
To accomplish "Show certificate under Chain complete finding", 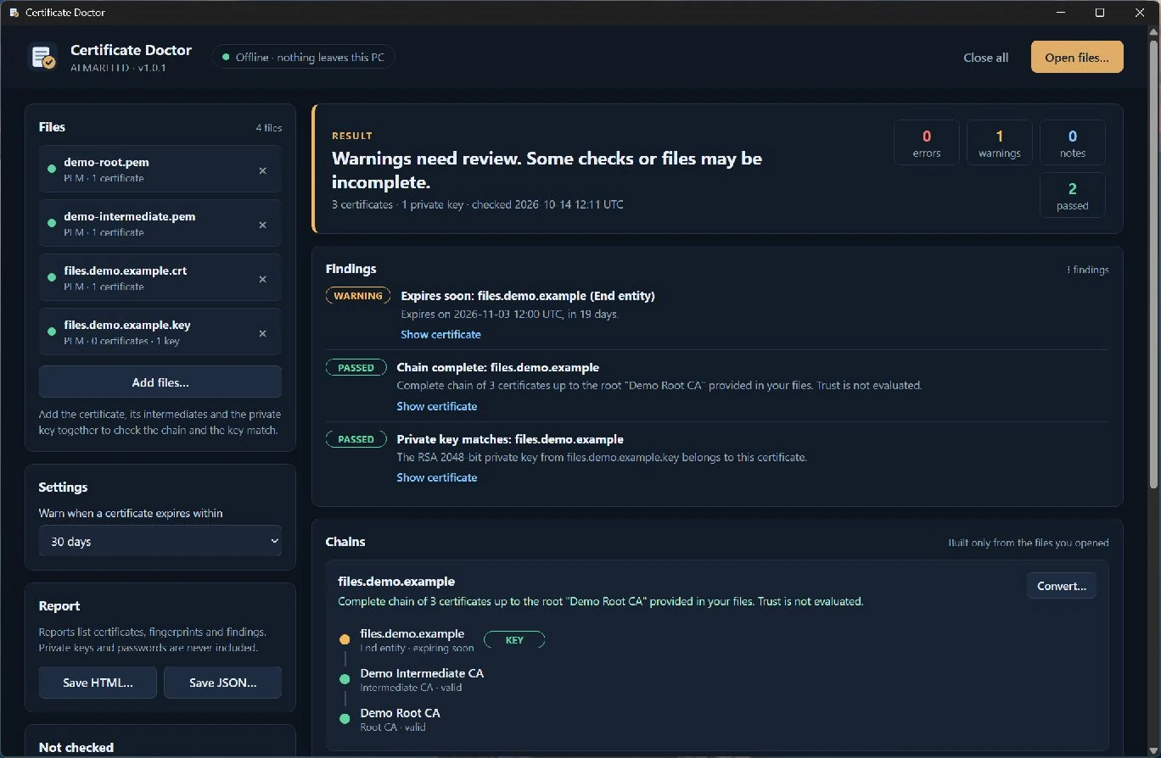I will point(437,406).
